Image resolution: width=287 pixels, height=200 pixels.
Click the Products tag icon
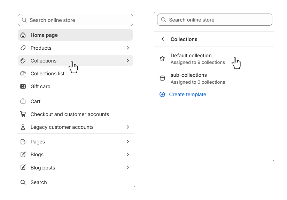(x=23, y=48)
